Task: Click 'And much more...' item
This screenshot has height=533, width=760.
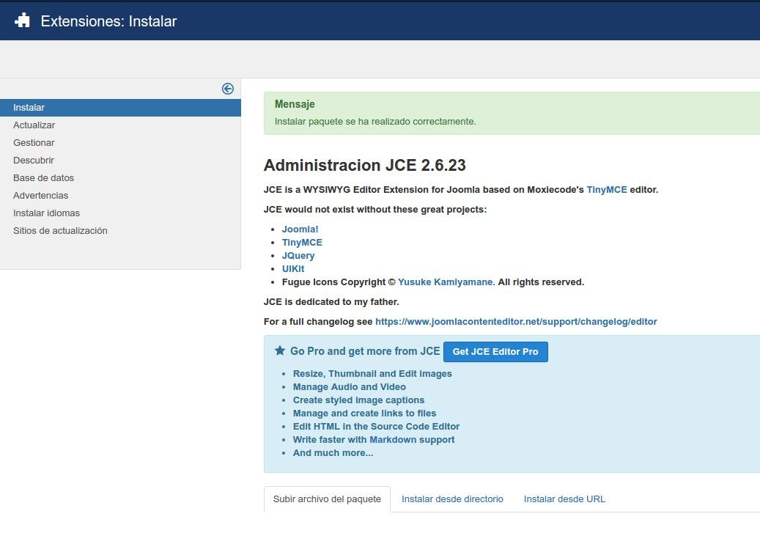Action: pos(333,453)
